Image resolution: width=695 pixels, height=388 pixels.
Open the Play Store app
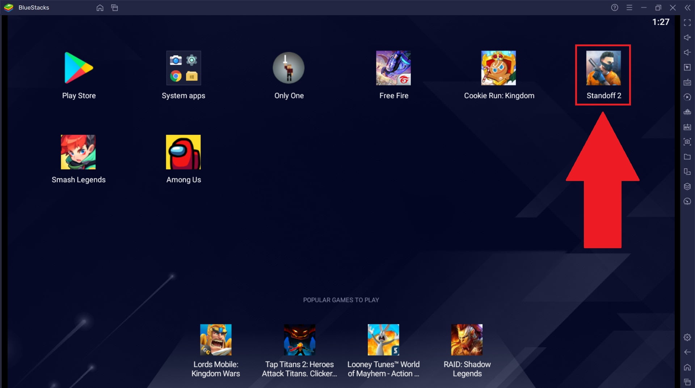[x=79, y=68]
